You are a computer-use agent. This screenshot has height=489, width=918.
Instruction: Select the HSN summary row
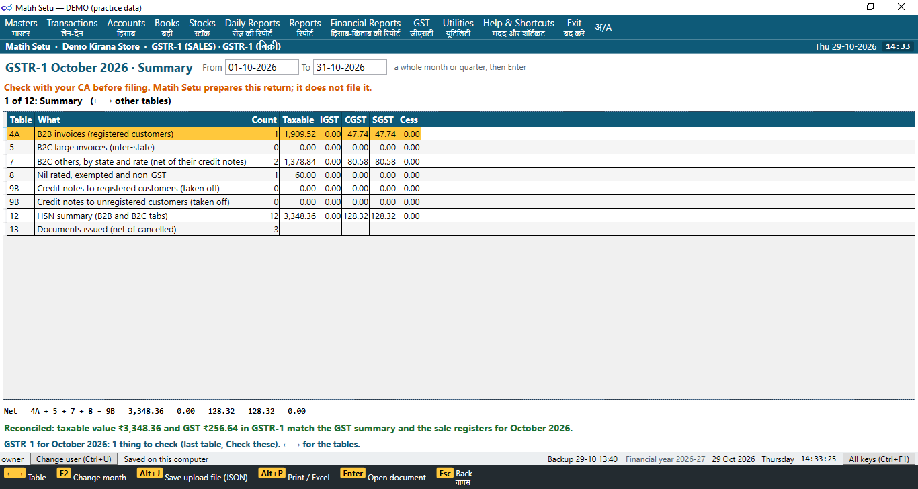[x=461, y=216]
